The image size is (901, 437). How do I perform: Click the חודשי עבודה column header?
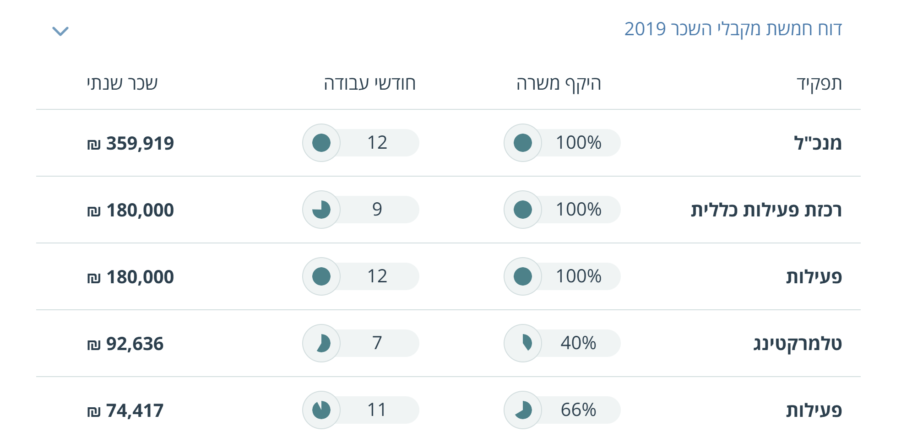(x=369, y=84)
